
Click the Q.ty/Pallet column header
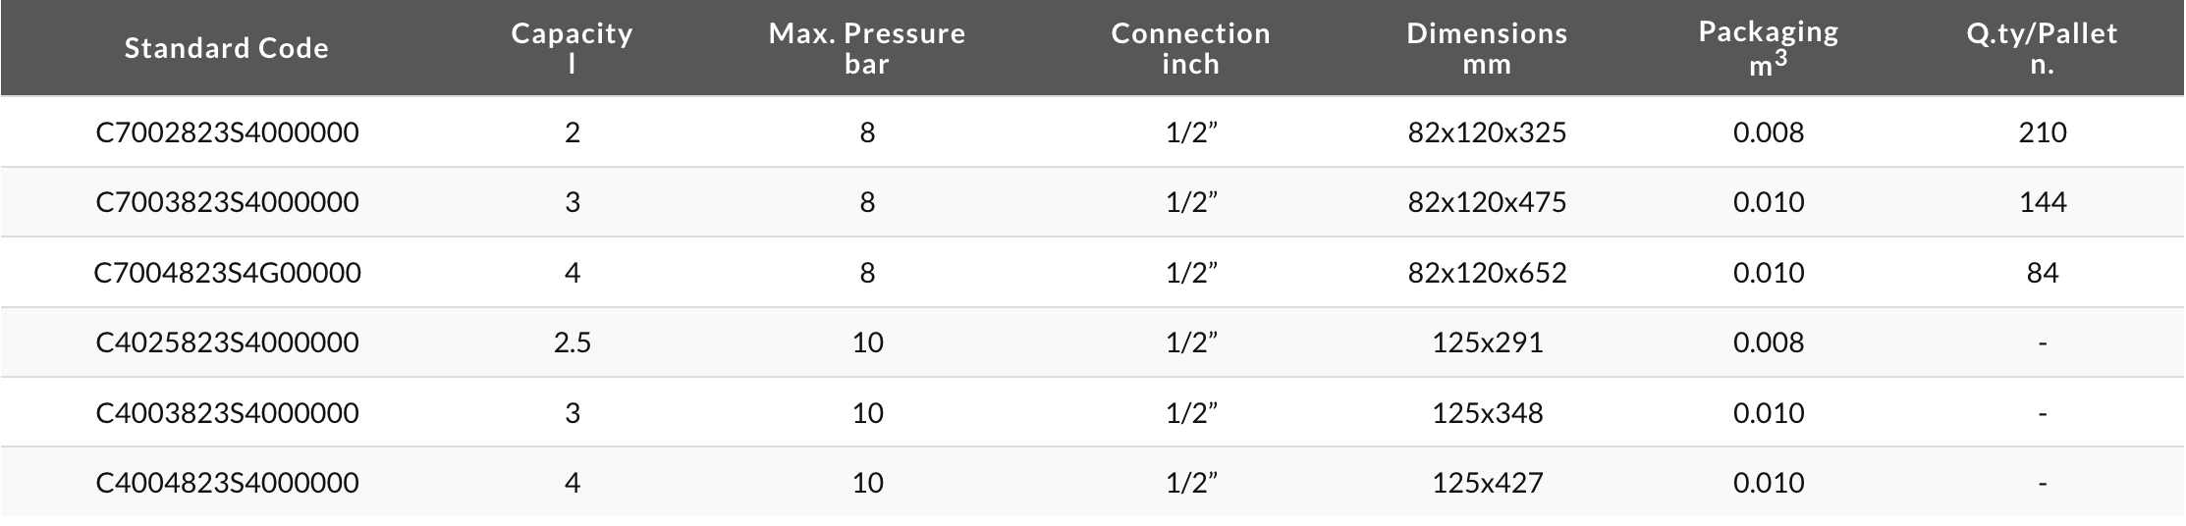click(x=2043, y=48)
